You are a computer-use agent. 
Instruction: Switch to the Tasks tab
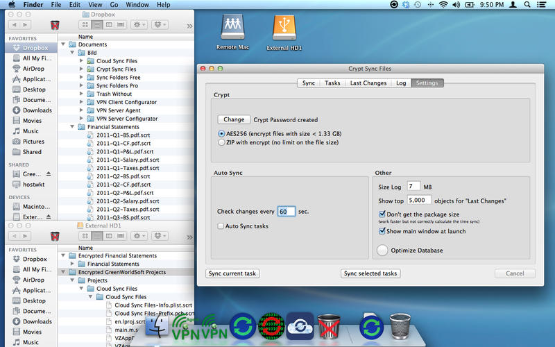coord(332,83)
